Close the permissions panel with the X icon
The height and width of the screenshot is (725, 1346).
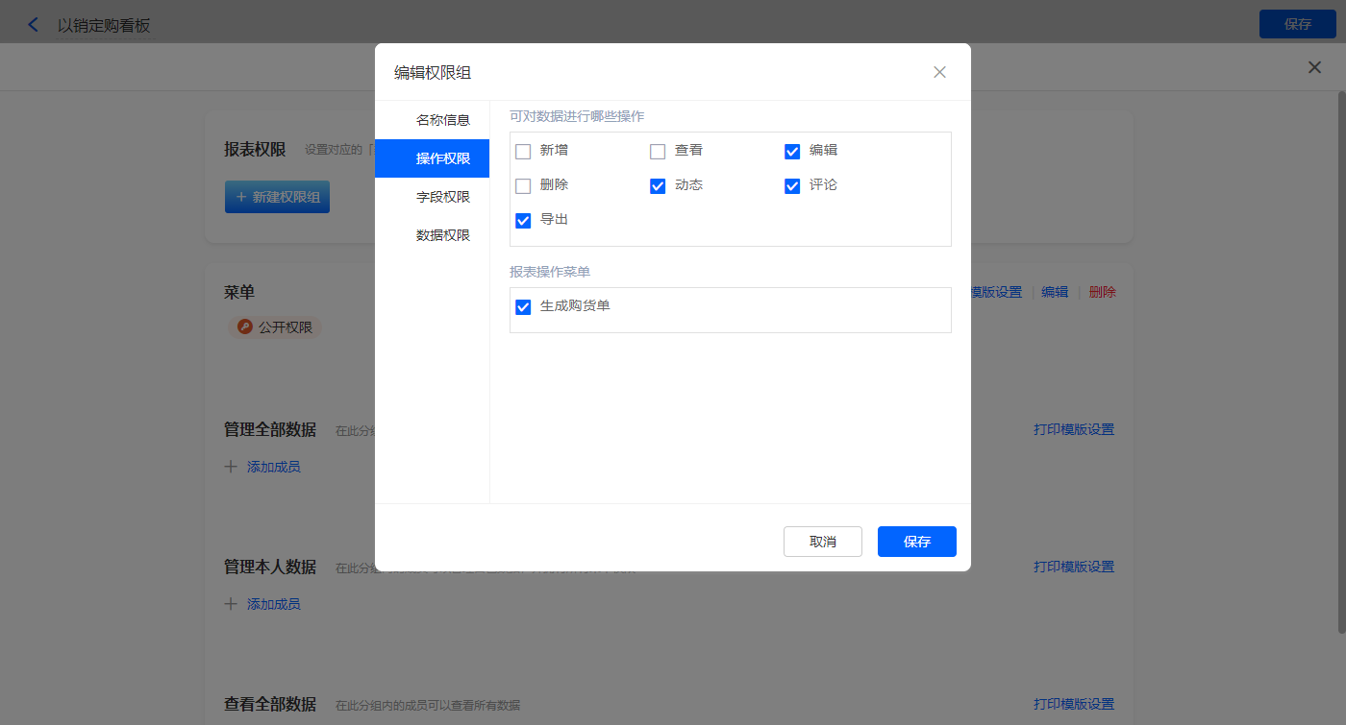pyautogui.click(x=1314, y=67)
